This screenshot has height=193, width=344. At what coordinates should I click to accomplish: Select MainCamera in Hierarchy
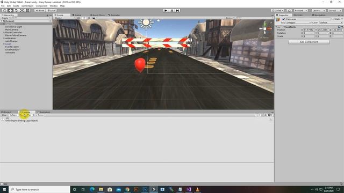tap(12, 29)
